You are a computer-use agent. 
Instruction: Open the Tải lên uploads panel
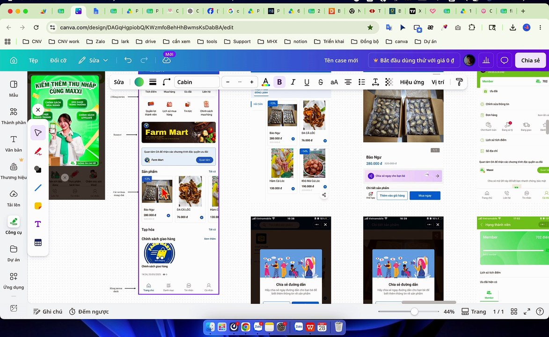13,198
